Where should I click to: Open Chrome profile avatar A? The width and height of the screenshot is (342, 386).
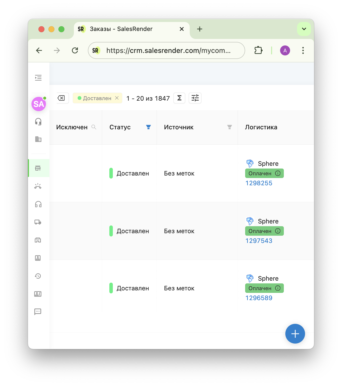click(x=285, y=50)
